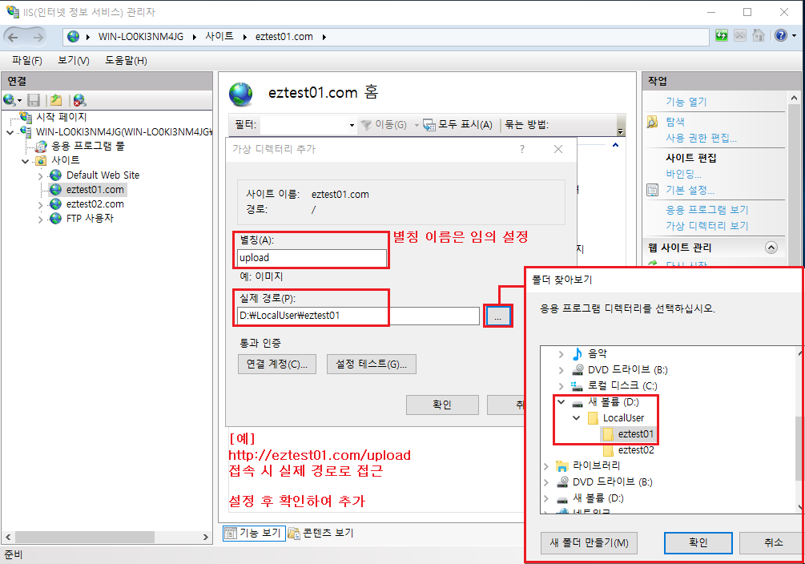Select Default Web Site in the tree
The image size is (805, 564).
pos(103,175)
